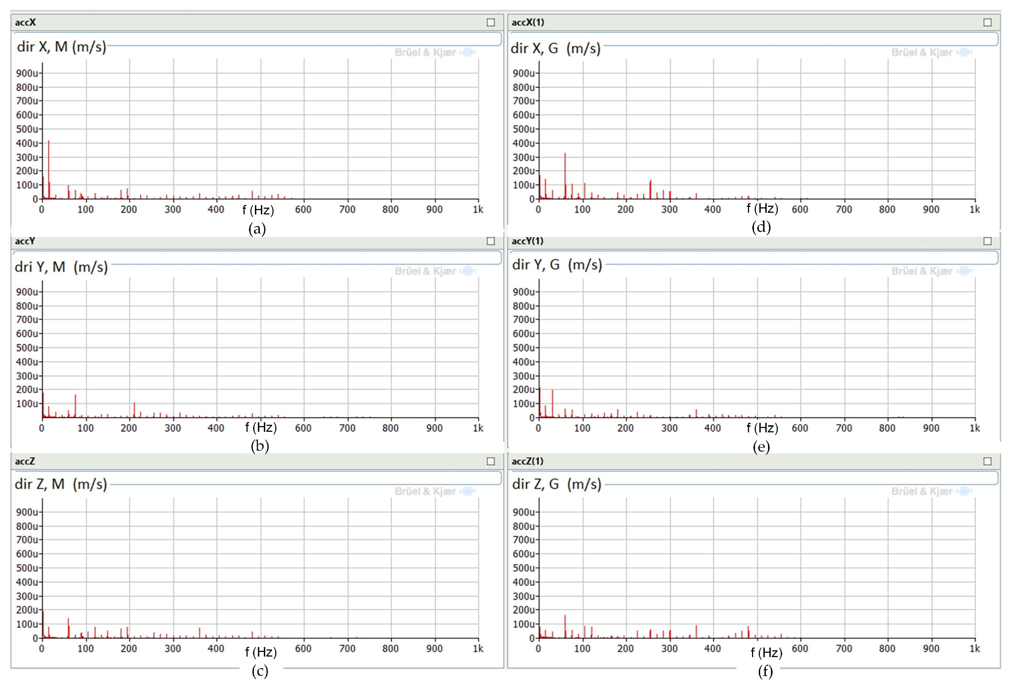The height and width of the screenshot is (691, 1011).
Task: Click the 'dir X, M (m/s)' plot title field
Action: tap(62, 47)
